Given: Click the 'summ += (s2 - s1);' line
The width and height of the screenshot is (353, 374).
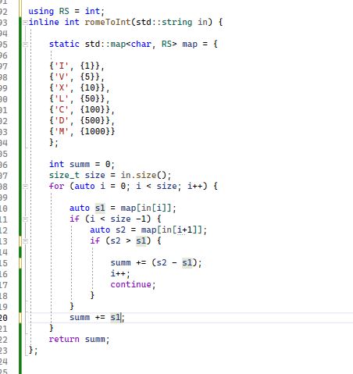Looking at the screenshot, I should click(x=156, y=262).
